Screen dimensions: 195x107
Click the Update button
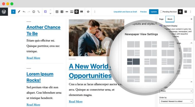(x=154, y=12)
